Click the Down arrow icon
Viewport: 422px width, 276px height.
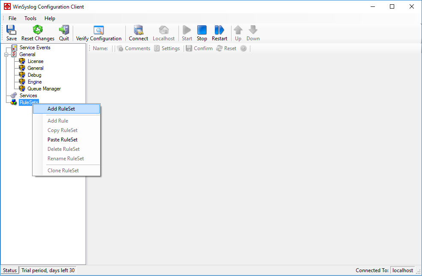tap(253, 30)
